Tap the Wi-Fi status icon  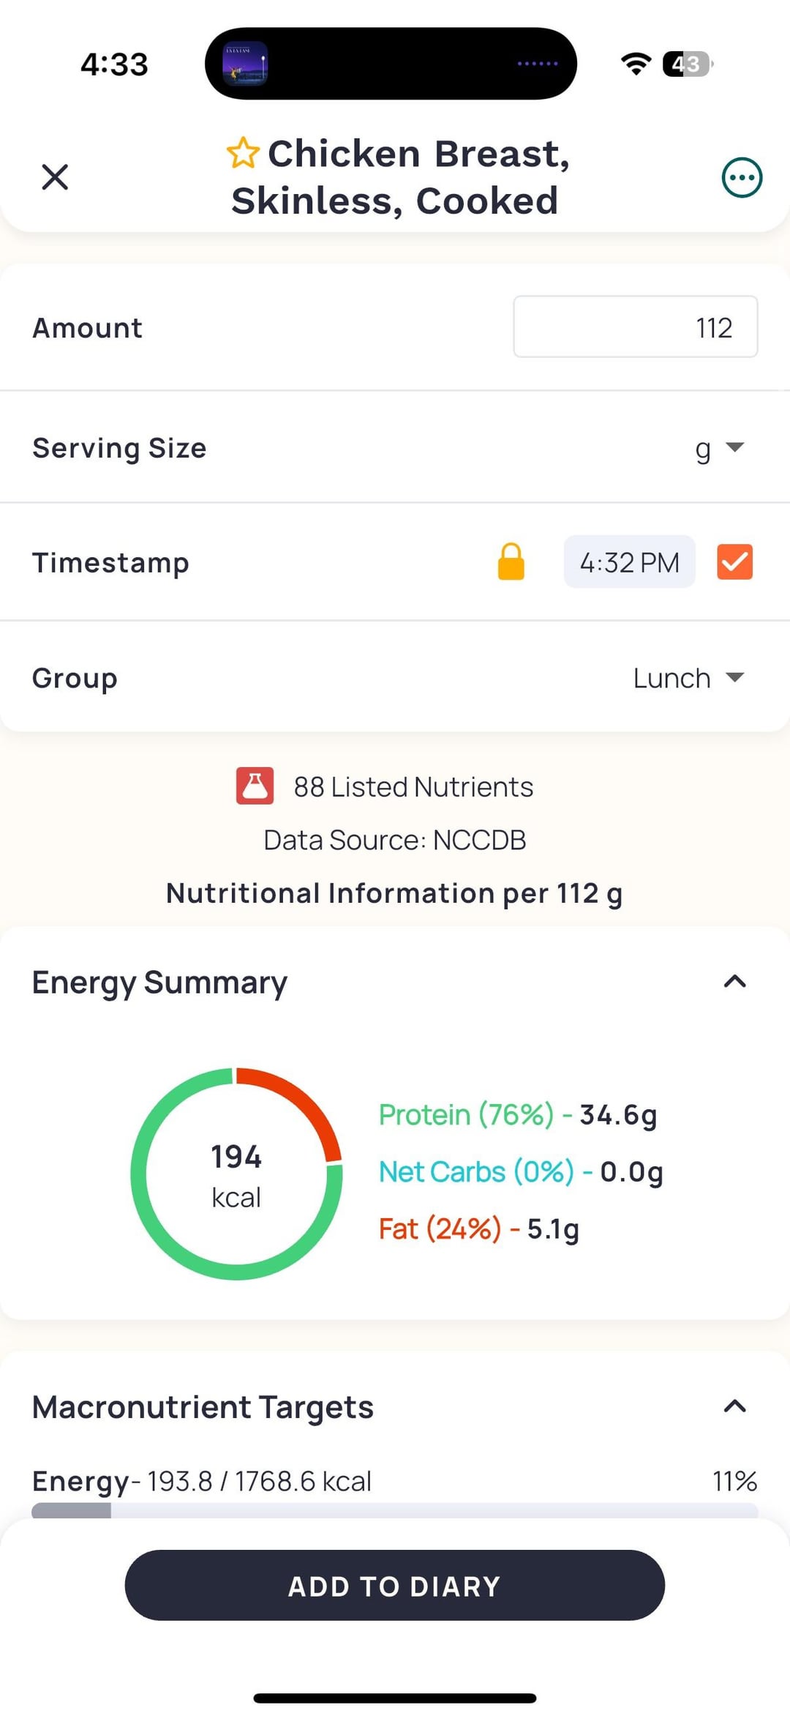point(636,64)
